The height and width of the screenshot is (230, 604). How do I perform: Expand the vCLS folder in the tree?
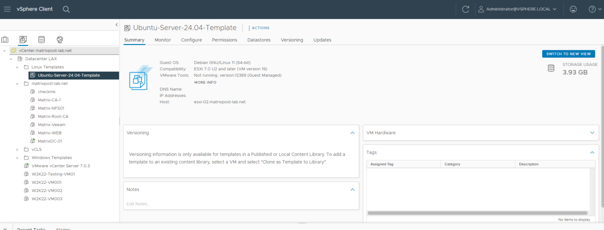click(17, 149)
